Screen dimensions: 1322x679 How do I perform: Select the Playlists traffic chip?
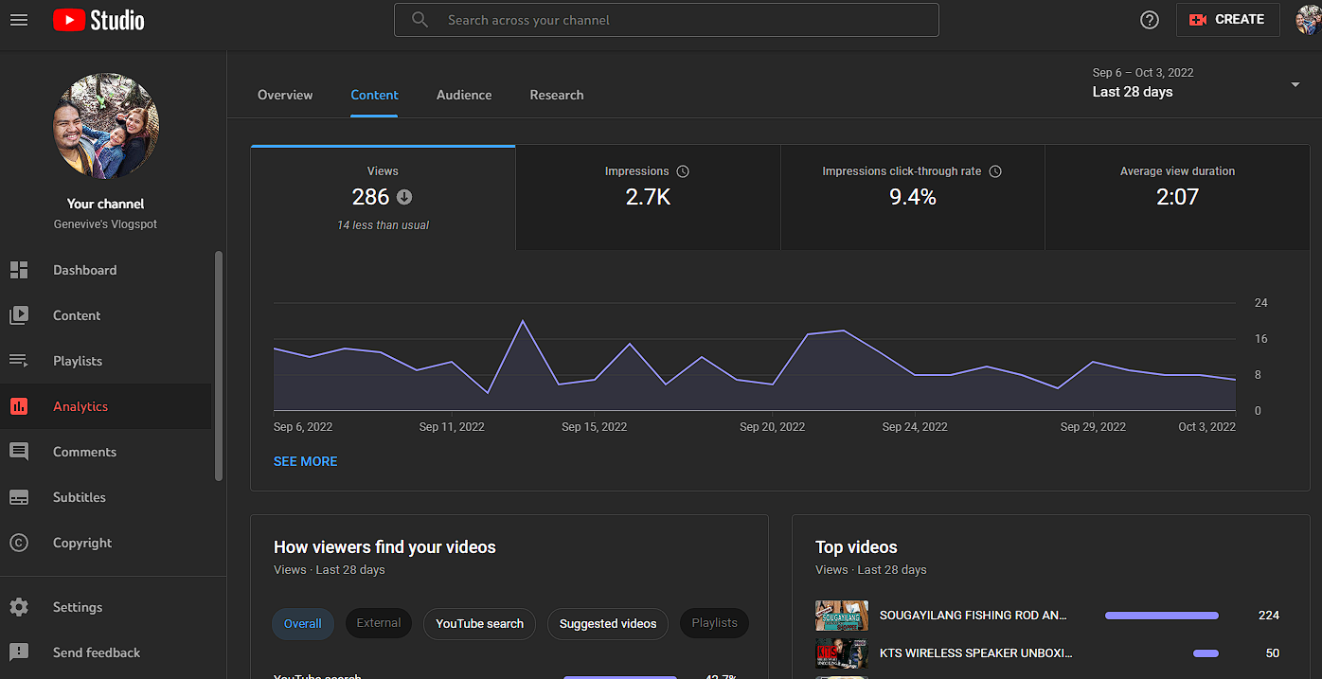pyautogui.click(x=714, y=623)
